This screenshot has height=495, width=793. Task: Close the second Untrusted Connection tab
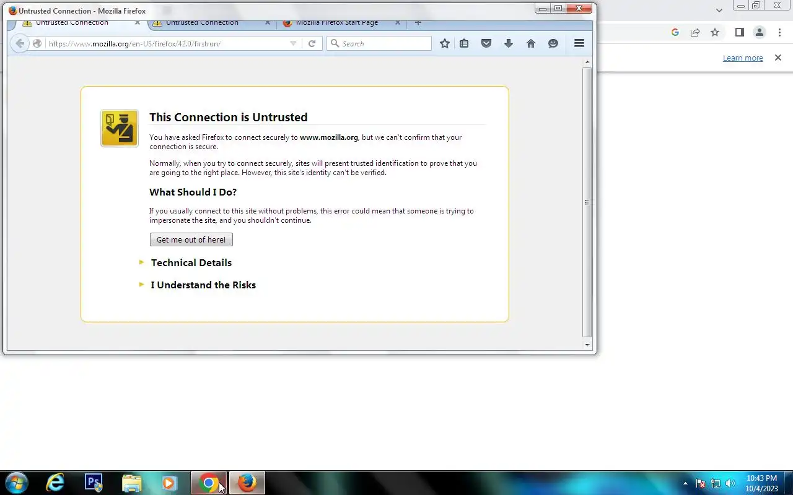pos(268,23)
